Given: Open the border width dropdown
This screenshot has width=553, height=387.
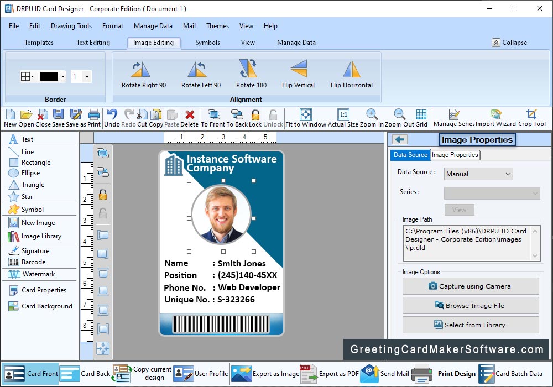Looking at the screenshot, I should point(87,77).
